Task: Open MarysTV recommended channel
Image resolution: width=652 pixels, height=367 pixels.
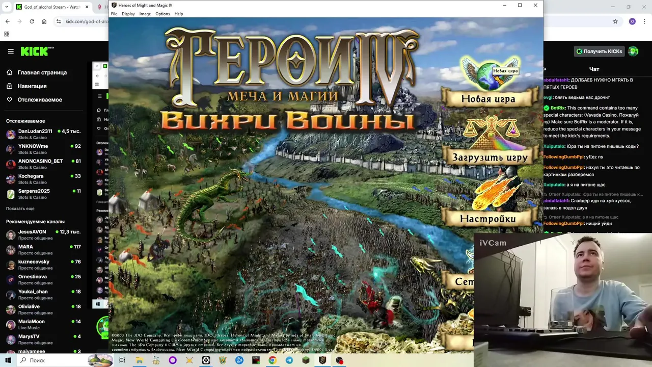Action: 43,339
